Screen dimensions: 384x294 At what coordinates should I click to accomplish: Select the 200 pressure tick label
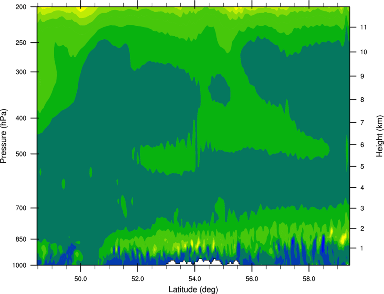pos(21,7)
